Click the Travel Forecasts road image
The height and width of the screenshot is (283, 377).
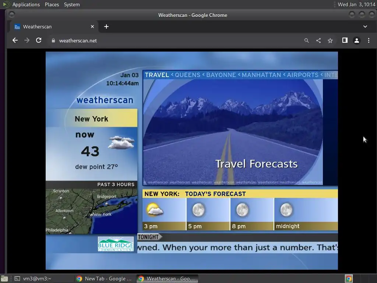233,132
